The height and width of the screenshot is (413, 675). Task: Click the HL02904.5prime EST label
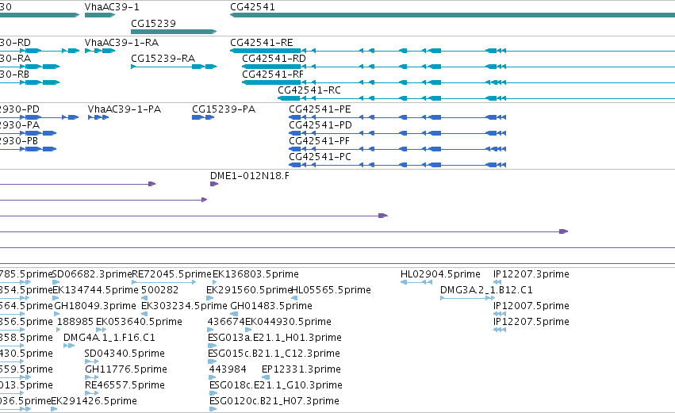coord(440,274)
